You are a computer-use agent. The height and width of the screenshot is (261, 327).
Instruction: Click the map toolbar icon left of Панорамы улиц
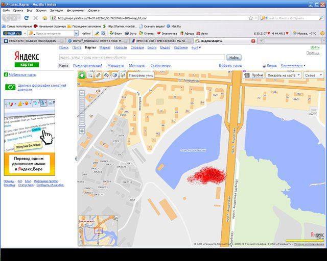123,75
